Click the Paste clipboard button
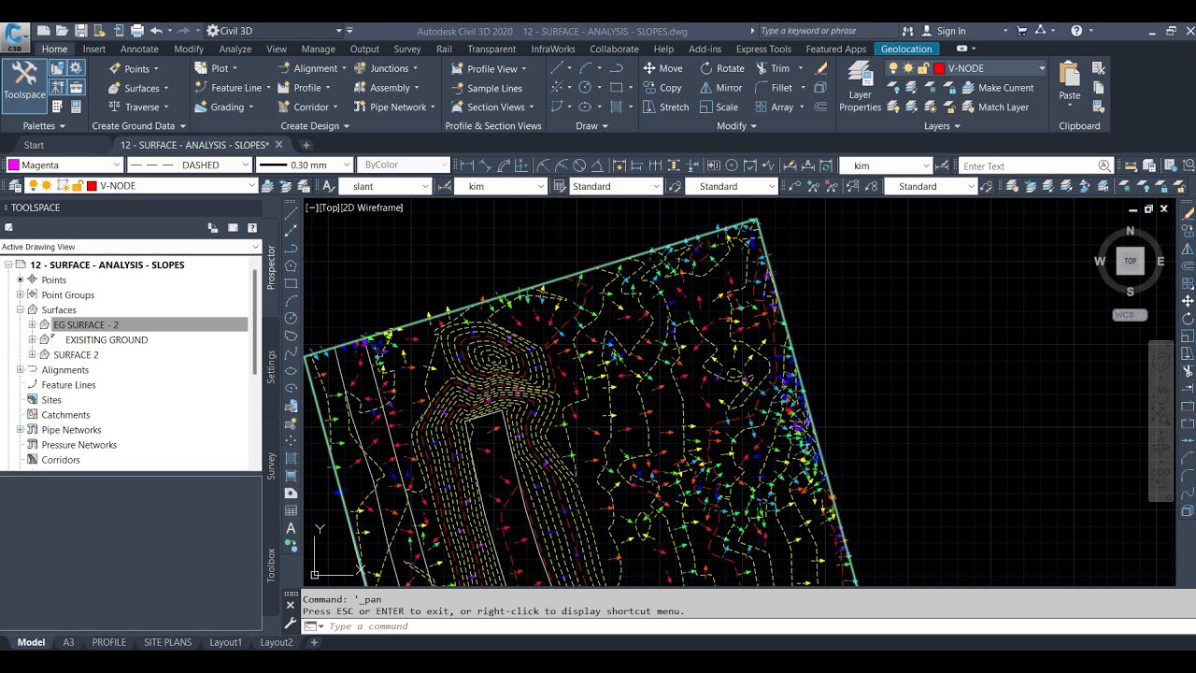This screenshot has width=1196, height=673. [x=1070, y=81]
